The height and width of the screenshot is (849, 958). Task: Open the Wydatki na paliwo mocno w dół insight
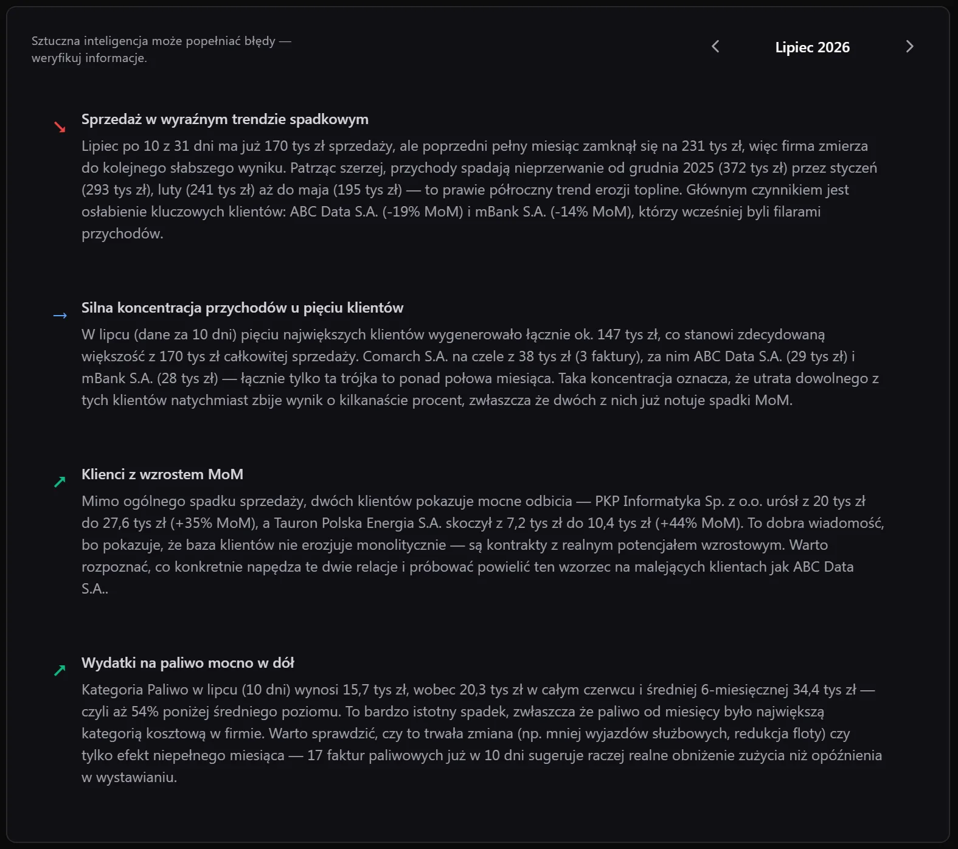point(188,663)
